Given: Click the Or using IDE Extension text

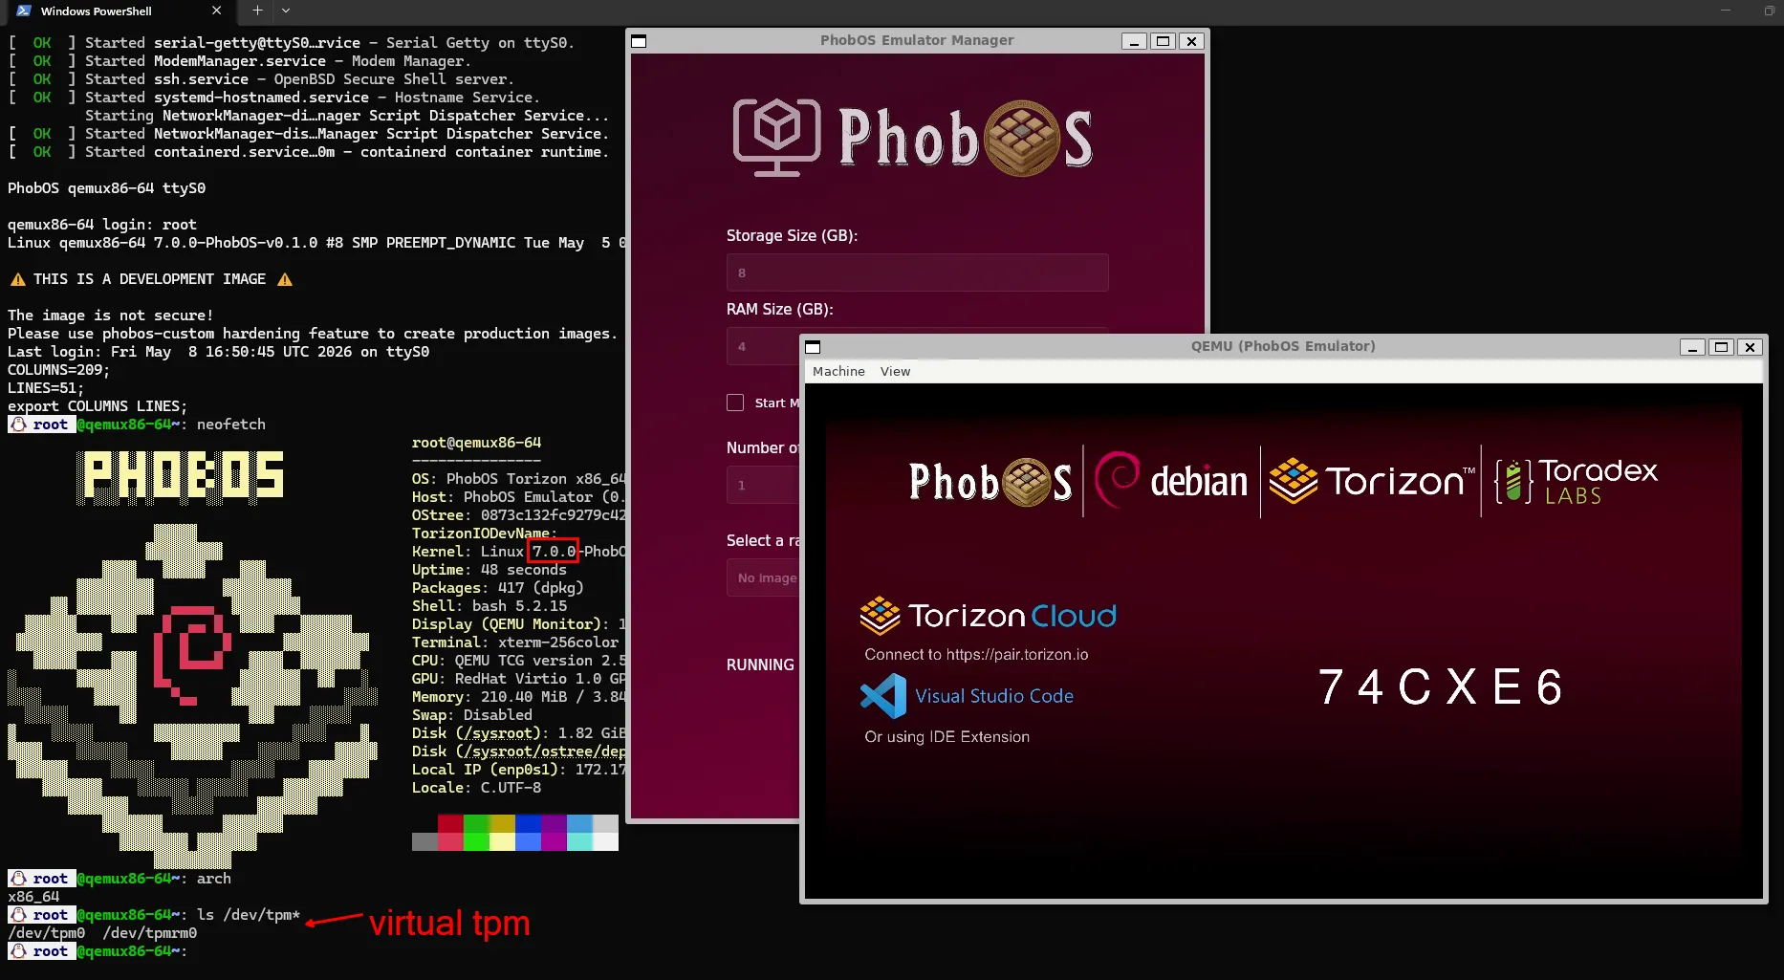Looking at the screenshot, I should 946,737.
